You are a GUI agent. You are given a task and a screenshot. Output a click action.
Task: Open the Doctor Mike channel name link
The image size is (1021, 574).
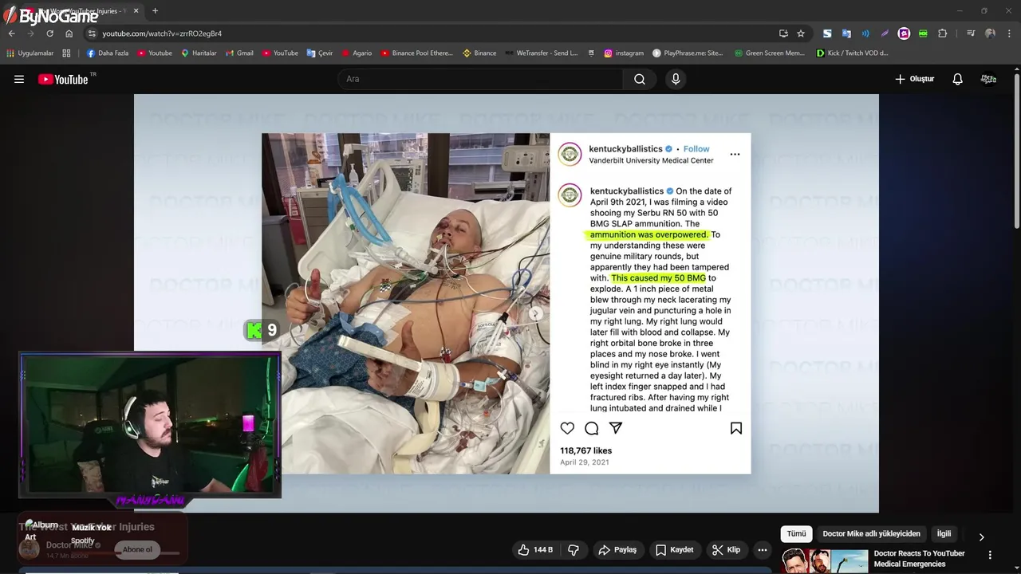69,545
